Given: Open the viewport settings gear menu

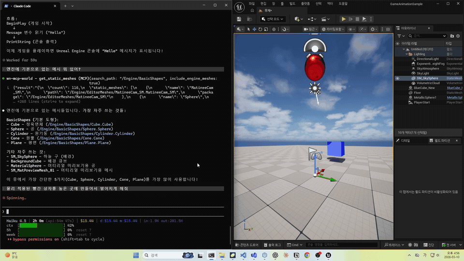Looking at the screenshot, I should [x=374, y=29].
